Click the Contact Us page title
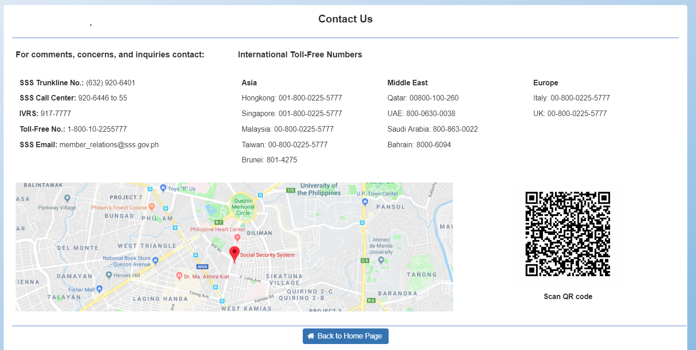Viewport: 696px width, 350px height. (345, 19)
